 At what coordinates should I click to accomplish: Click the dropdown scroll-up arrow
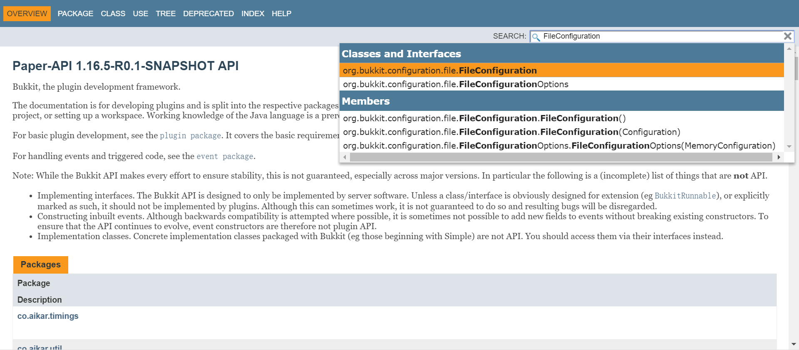(789, 49)
